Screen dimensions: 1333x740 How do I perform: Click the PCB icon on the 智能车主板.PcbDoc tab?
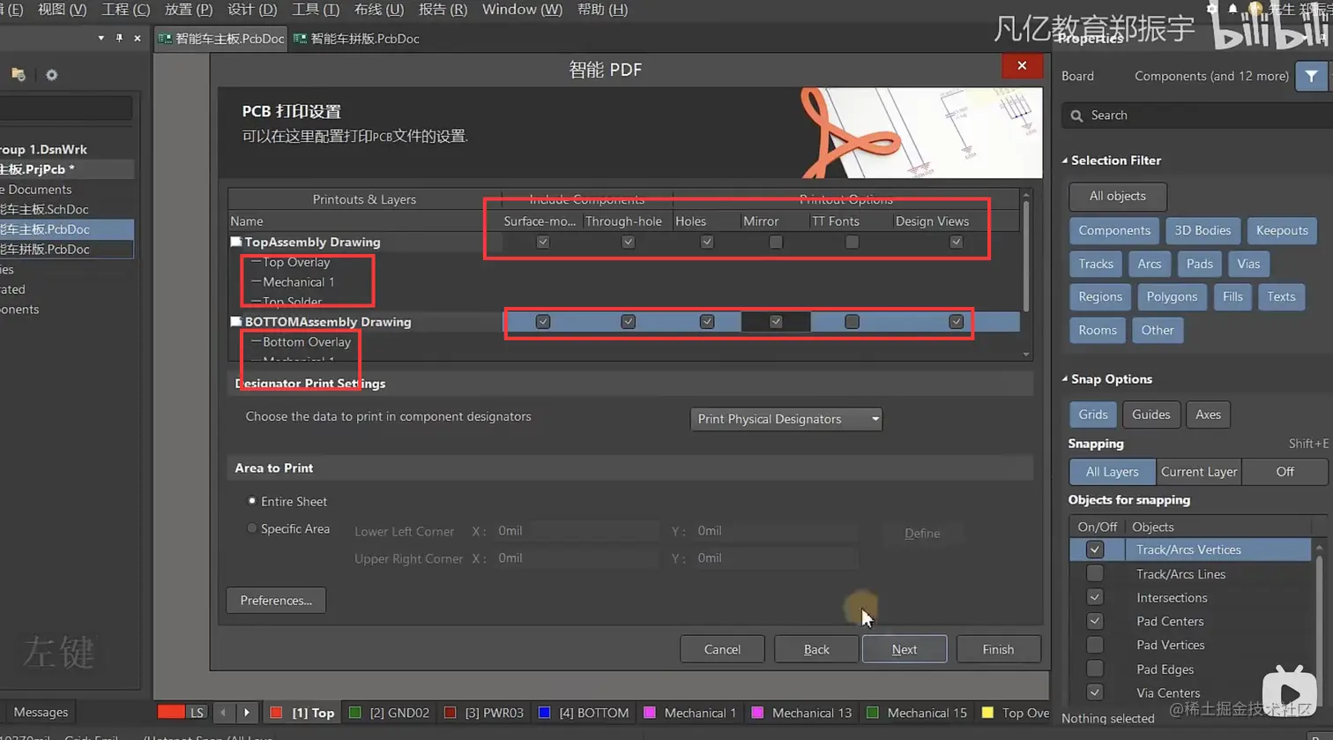click(x=165, y=39)
